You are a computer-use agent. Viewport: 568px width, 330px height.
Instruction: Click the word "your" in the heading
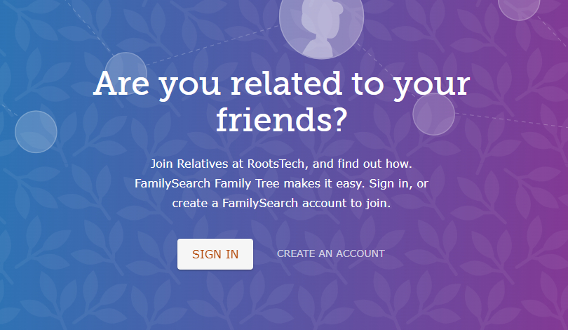point(428,84)
